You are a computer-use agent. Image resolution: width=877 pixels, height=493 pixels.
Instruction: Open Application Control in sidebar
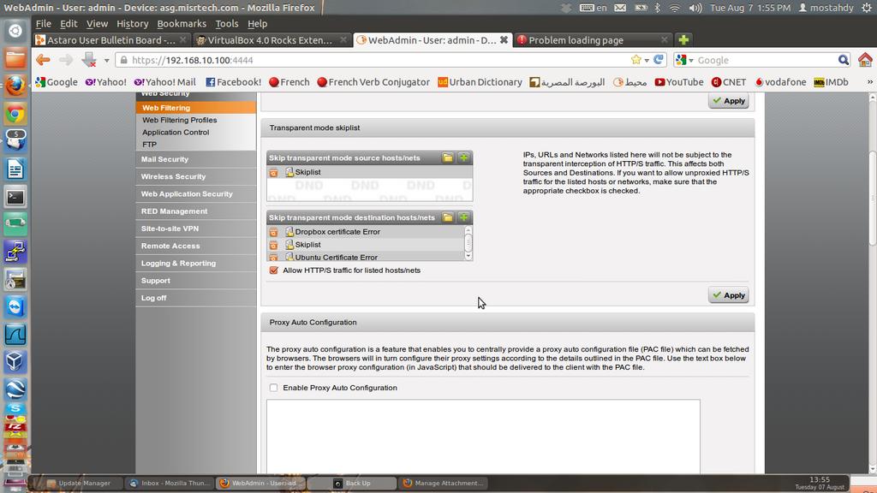[176, 133]
